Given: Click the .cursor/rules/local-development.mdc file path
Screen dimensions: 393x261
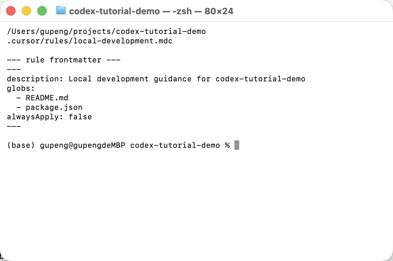Looking at the screenshot, I should pos(90,41).
